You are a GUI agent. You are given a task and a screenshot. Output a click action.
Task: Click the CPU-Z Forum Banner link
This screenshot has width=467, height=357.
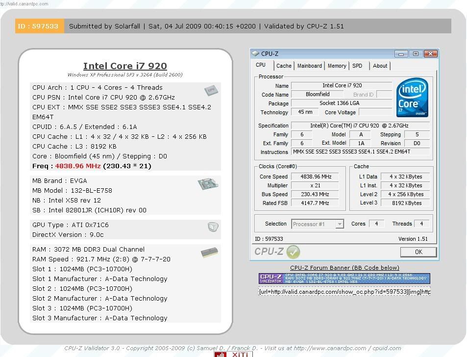point(344,268)
